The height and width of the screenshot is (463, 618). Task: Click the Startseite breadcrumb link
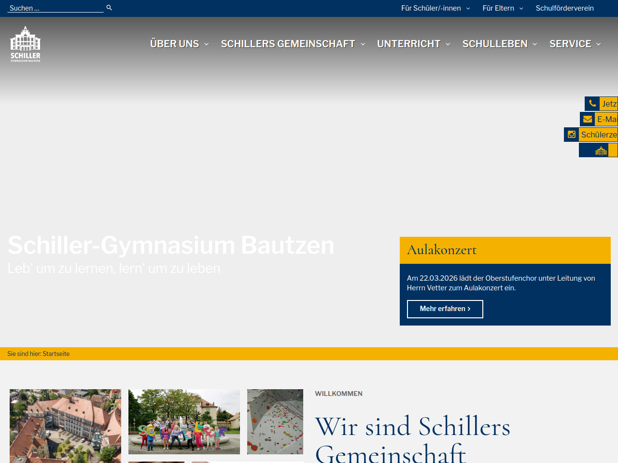tap(56, 354)
